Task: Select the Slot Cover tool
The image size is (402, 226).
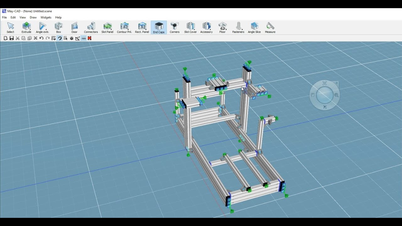Action: (x=190, y=28)
